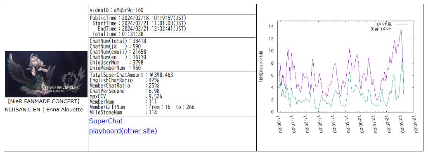
Task: Open the SuperChat link
Action: [x=106, y=121]
